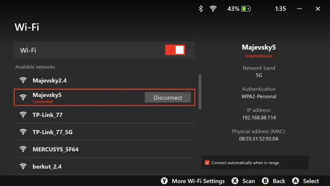This screenshot has width=330, height=186.
Task: Click the signal icon beside Majevsky5
Action: click(23, 97)
